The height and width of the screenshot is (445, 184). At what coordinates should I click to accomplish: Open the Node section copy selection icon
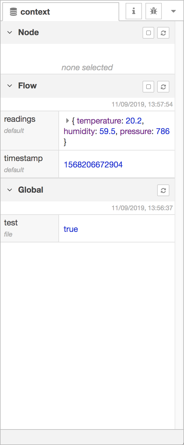148,33
